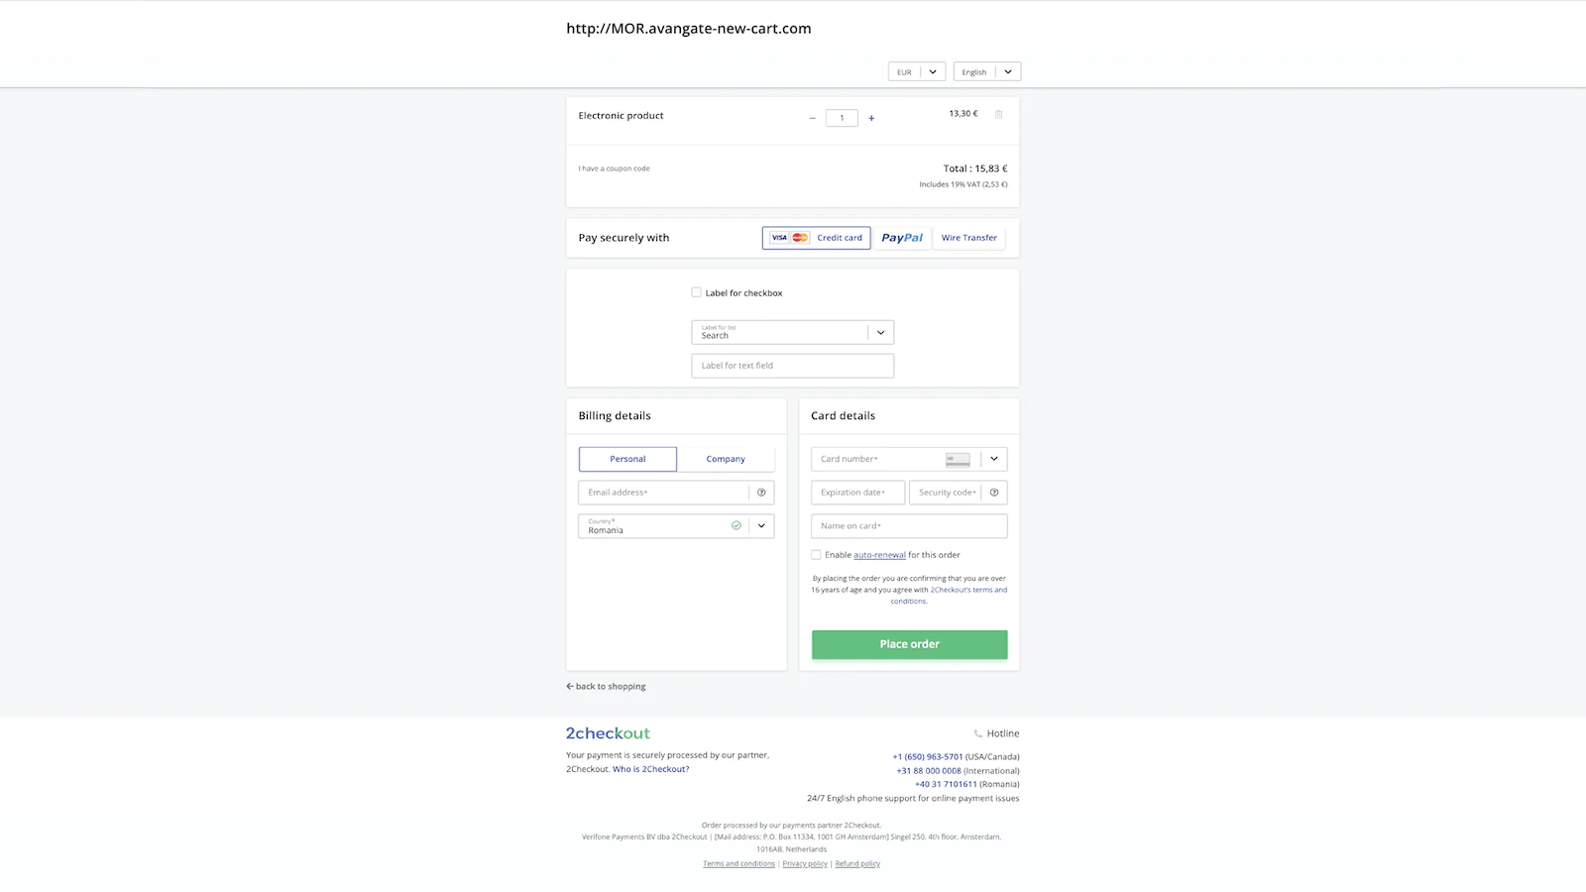Click the 2checkout logo
The width and height of the screenshot is (1586, 892).
(x=608, y=733)
